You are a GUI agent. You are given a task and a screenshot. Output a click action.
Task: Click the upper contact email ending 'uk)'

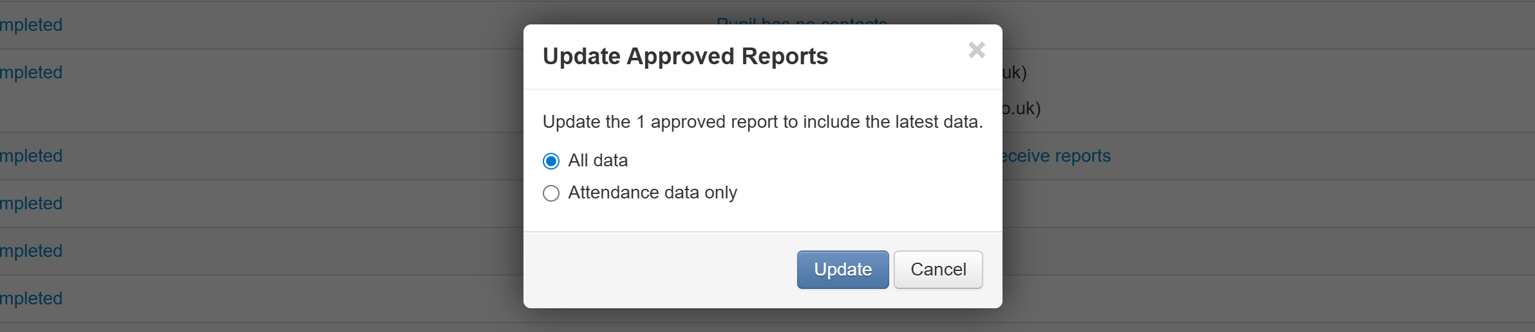click(x=1015, y=73)
